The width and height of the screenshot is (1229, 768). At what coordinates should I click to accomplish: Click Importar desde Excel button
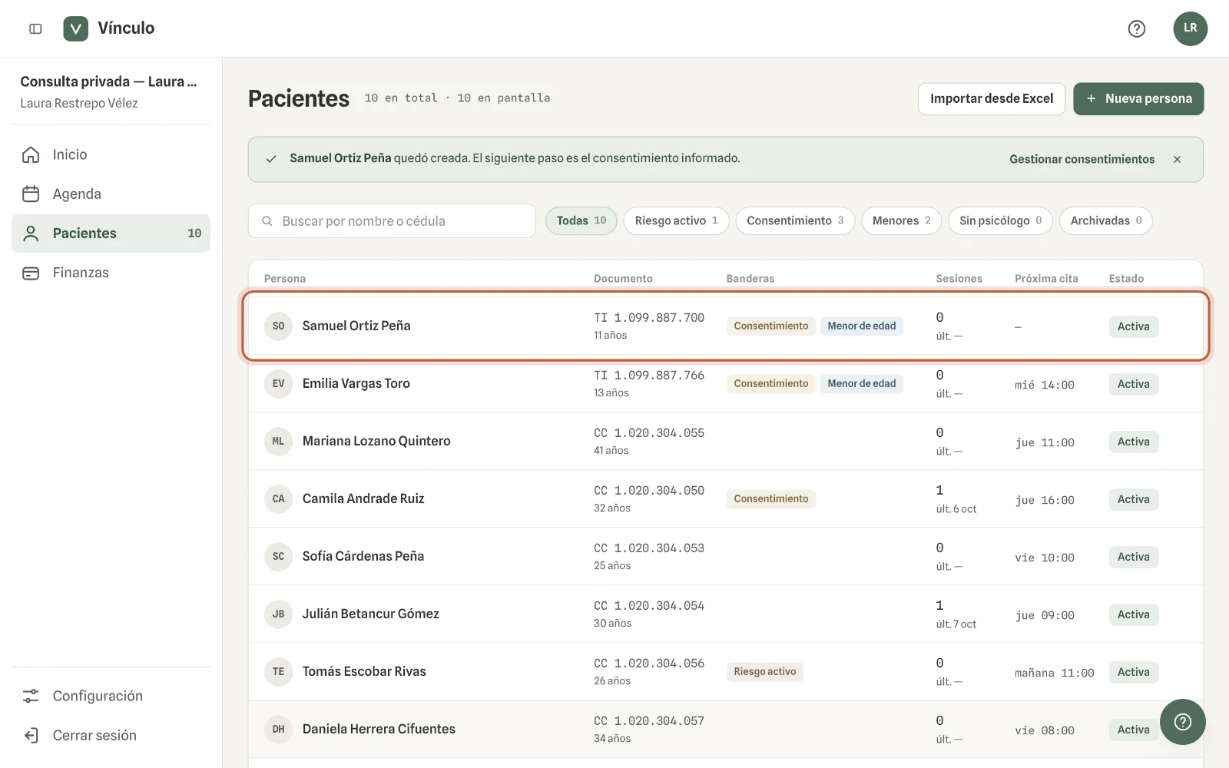click(x=992, y=98)
